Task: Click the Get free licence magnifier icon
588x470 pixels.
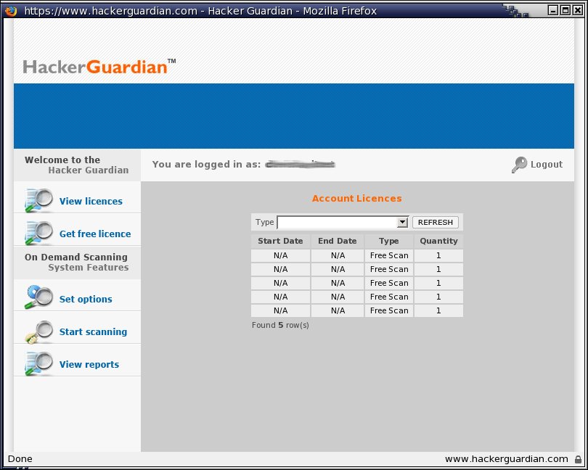Action: point(39,233)
